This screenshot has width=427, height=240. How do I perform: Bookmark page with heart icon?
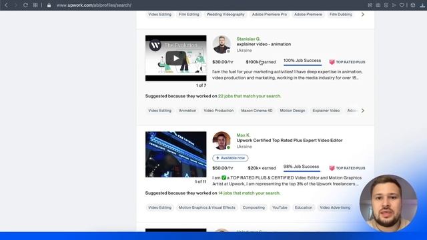(402, 5)
